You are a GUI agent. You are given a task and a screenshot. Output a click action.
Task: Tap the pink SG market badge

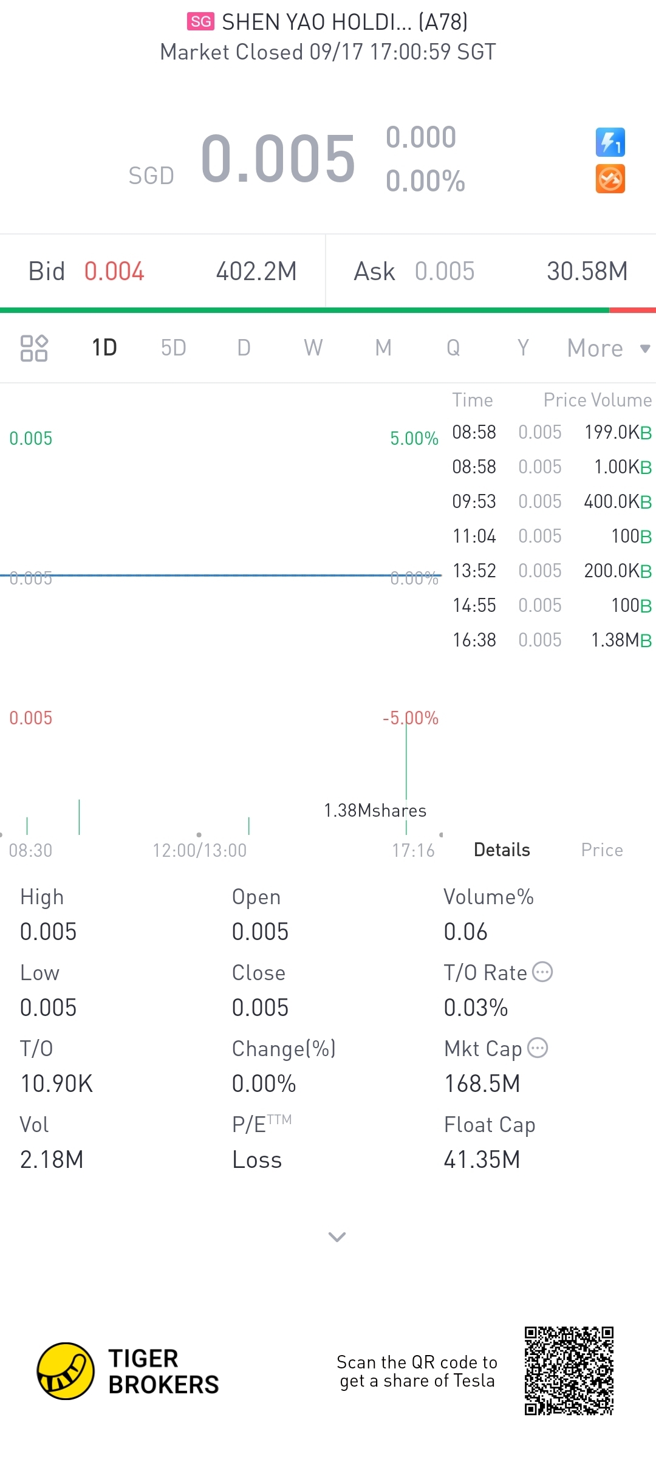[200, 22]
